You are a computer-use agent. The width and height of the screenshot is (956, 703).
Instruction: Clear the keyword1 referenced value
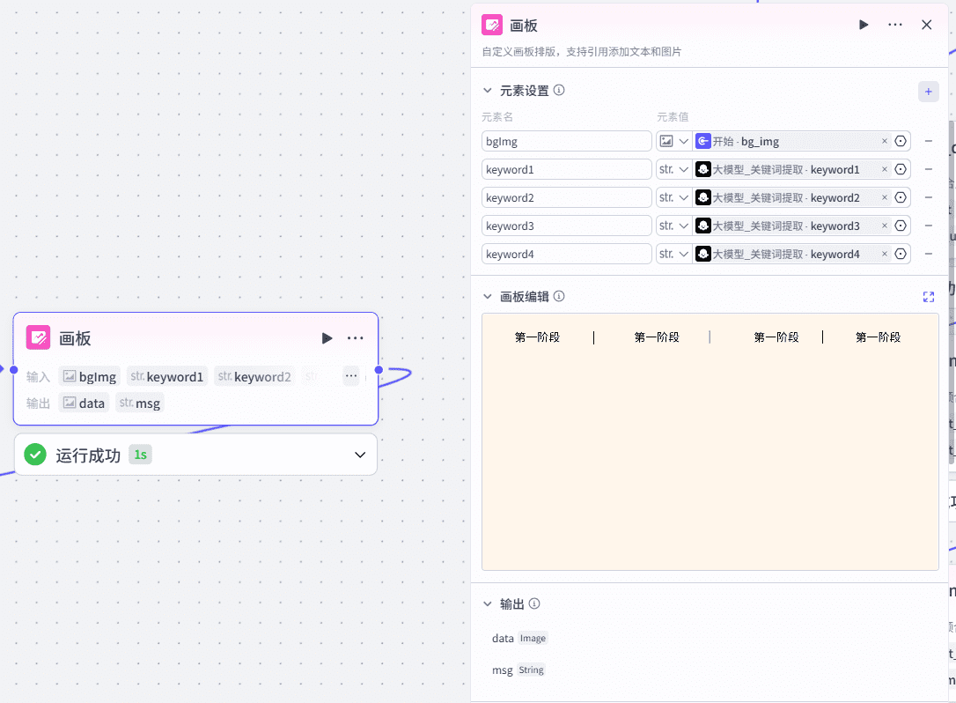(885, 169)
